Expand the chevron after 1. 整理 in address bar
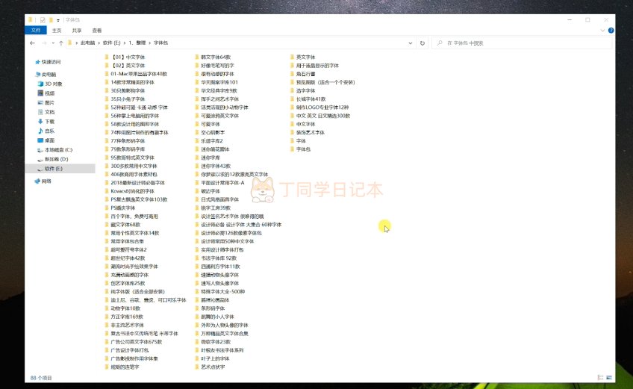This screenshot has width=633, height=389. 150,43
